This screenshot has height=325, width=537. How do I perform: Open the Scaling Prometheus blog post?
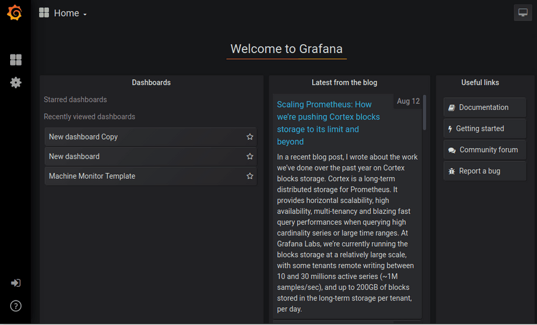coord(328,123)
